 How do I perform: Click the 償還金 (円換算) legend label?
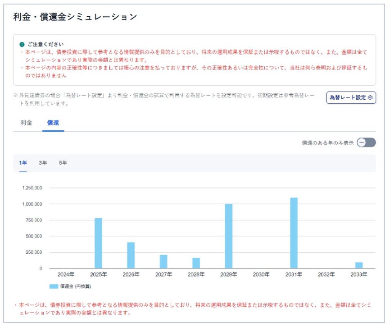coord(76,286)
